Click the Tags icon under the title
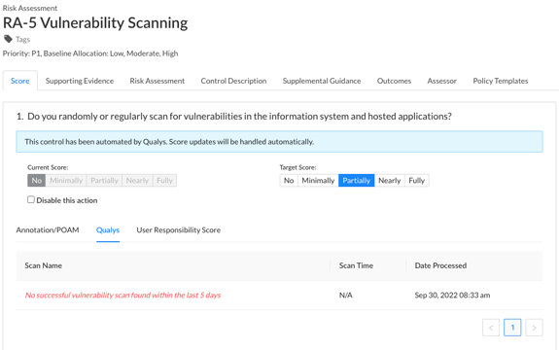The width and height of the screenshot is (559, 350). pyautogui.click(x=8, y=39)
